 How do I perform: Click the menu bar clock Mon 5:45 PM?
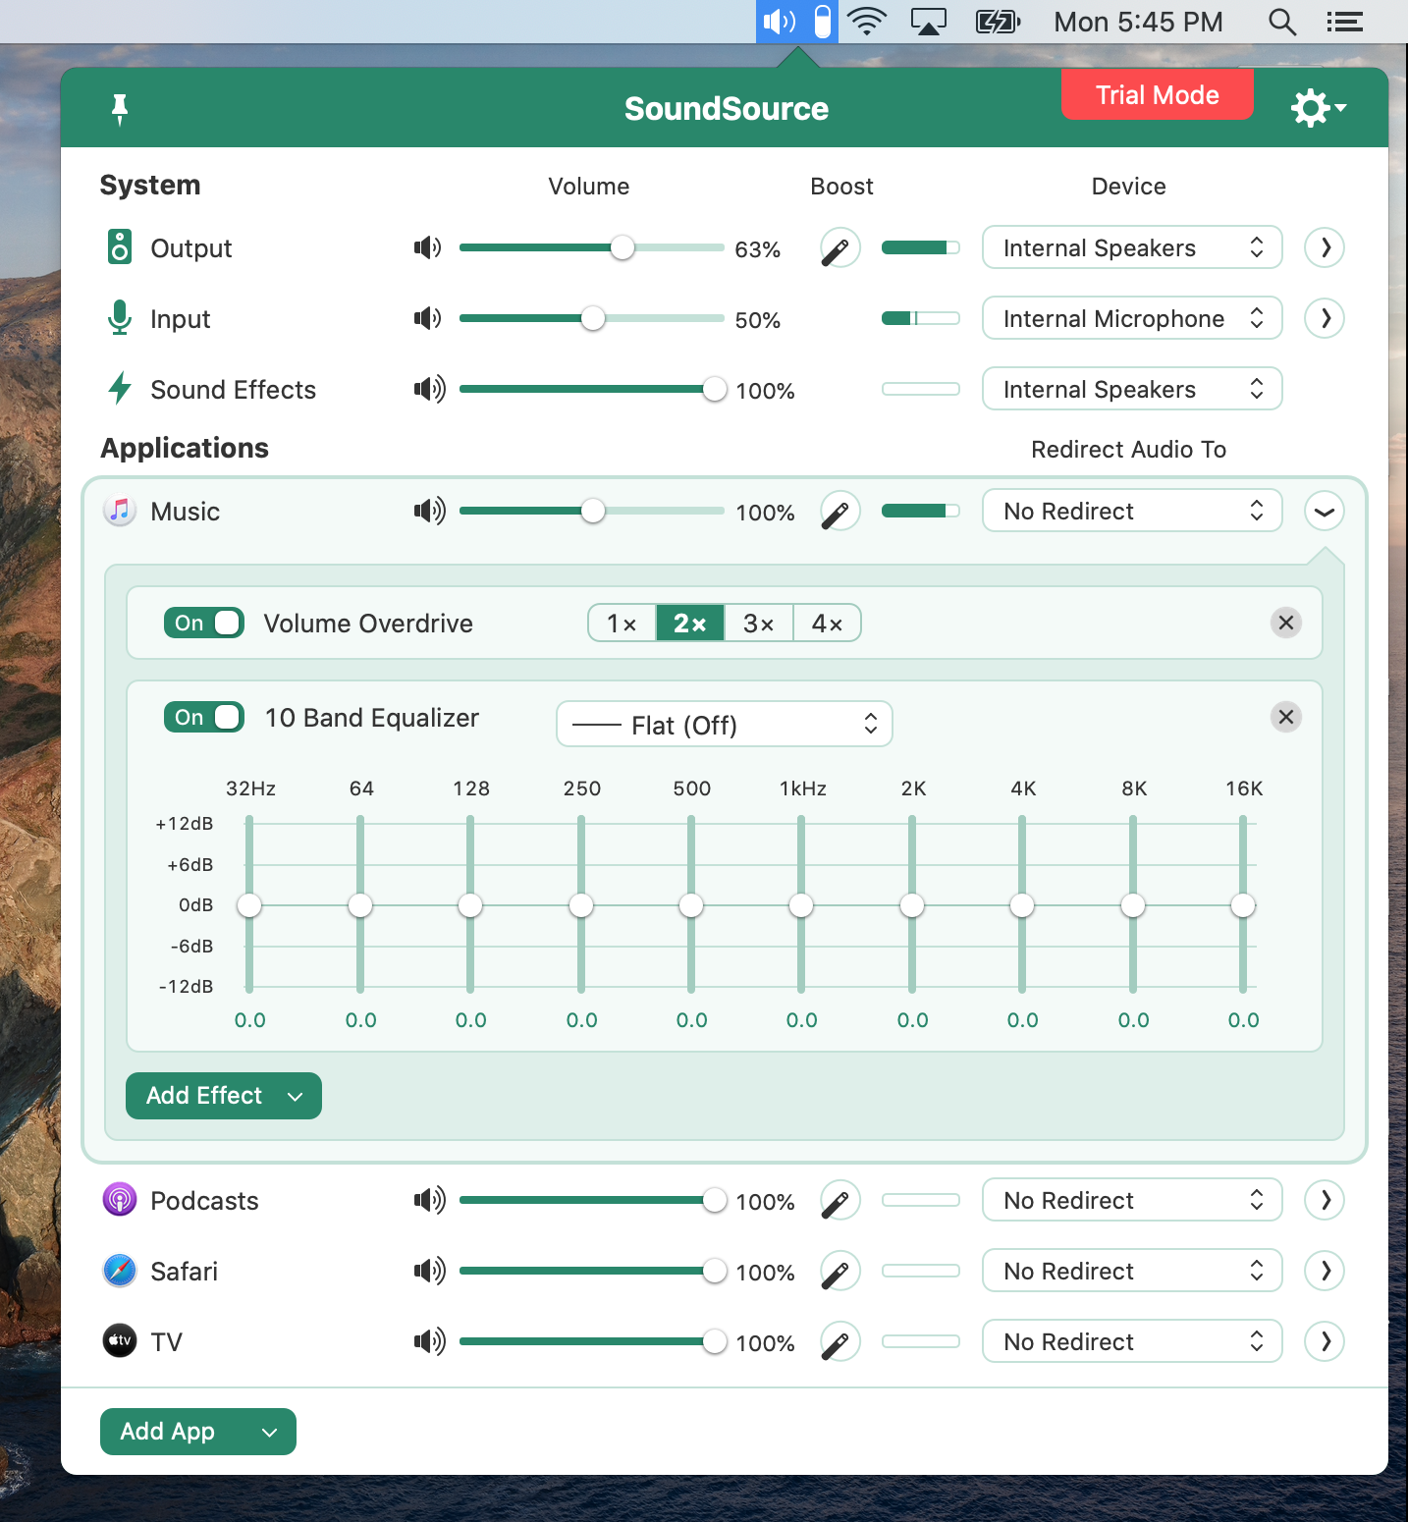1138,22
